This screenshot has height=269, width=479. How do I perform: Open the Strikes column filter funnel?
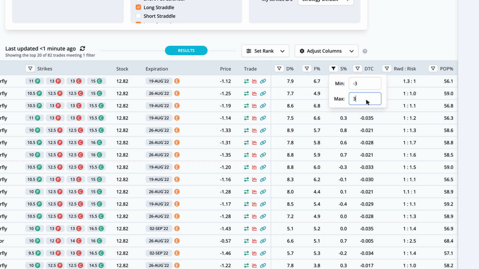30,69
